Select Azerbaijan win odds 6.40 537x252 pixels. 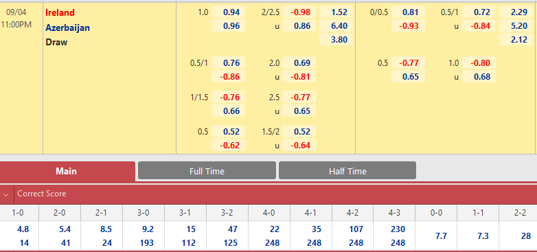click(336, 26)
